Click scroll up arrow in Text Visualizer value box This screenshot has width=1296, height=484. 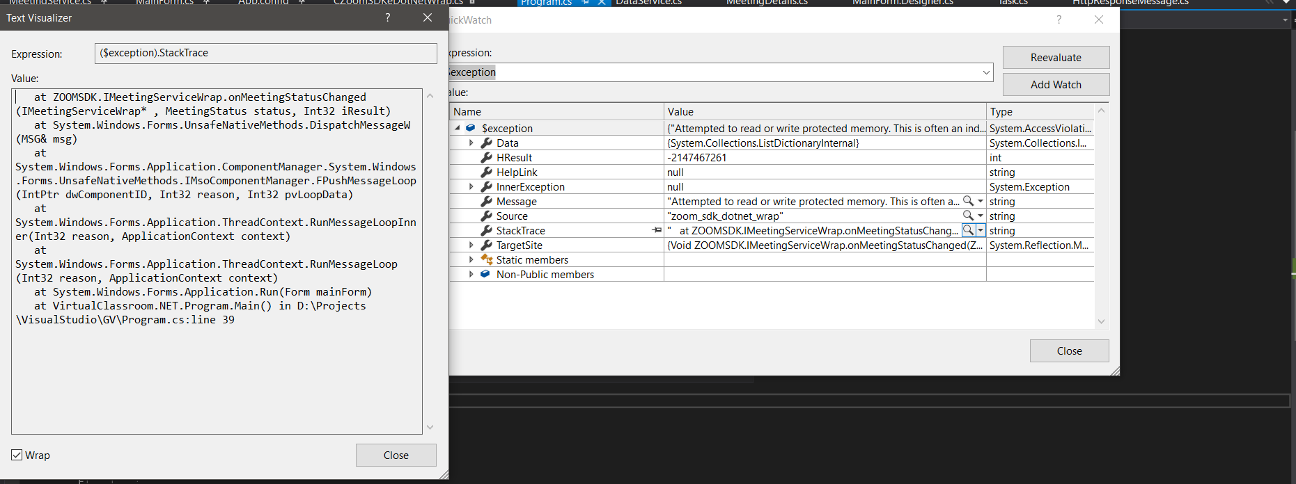click(x=430, y=96)
